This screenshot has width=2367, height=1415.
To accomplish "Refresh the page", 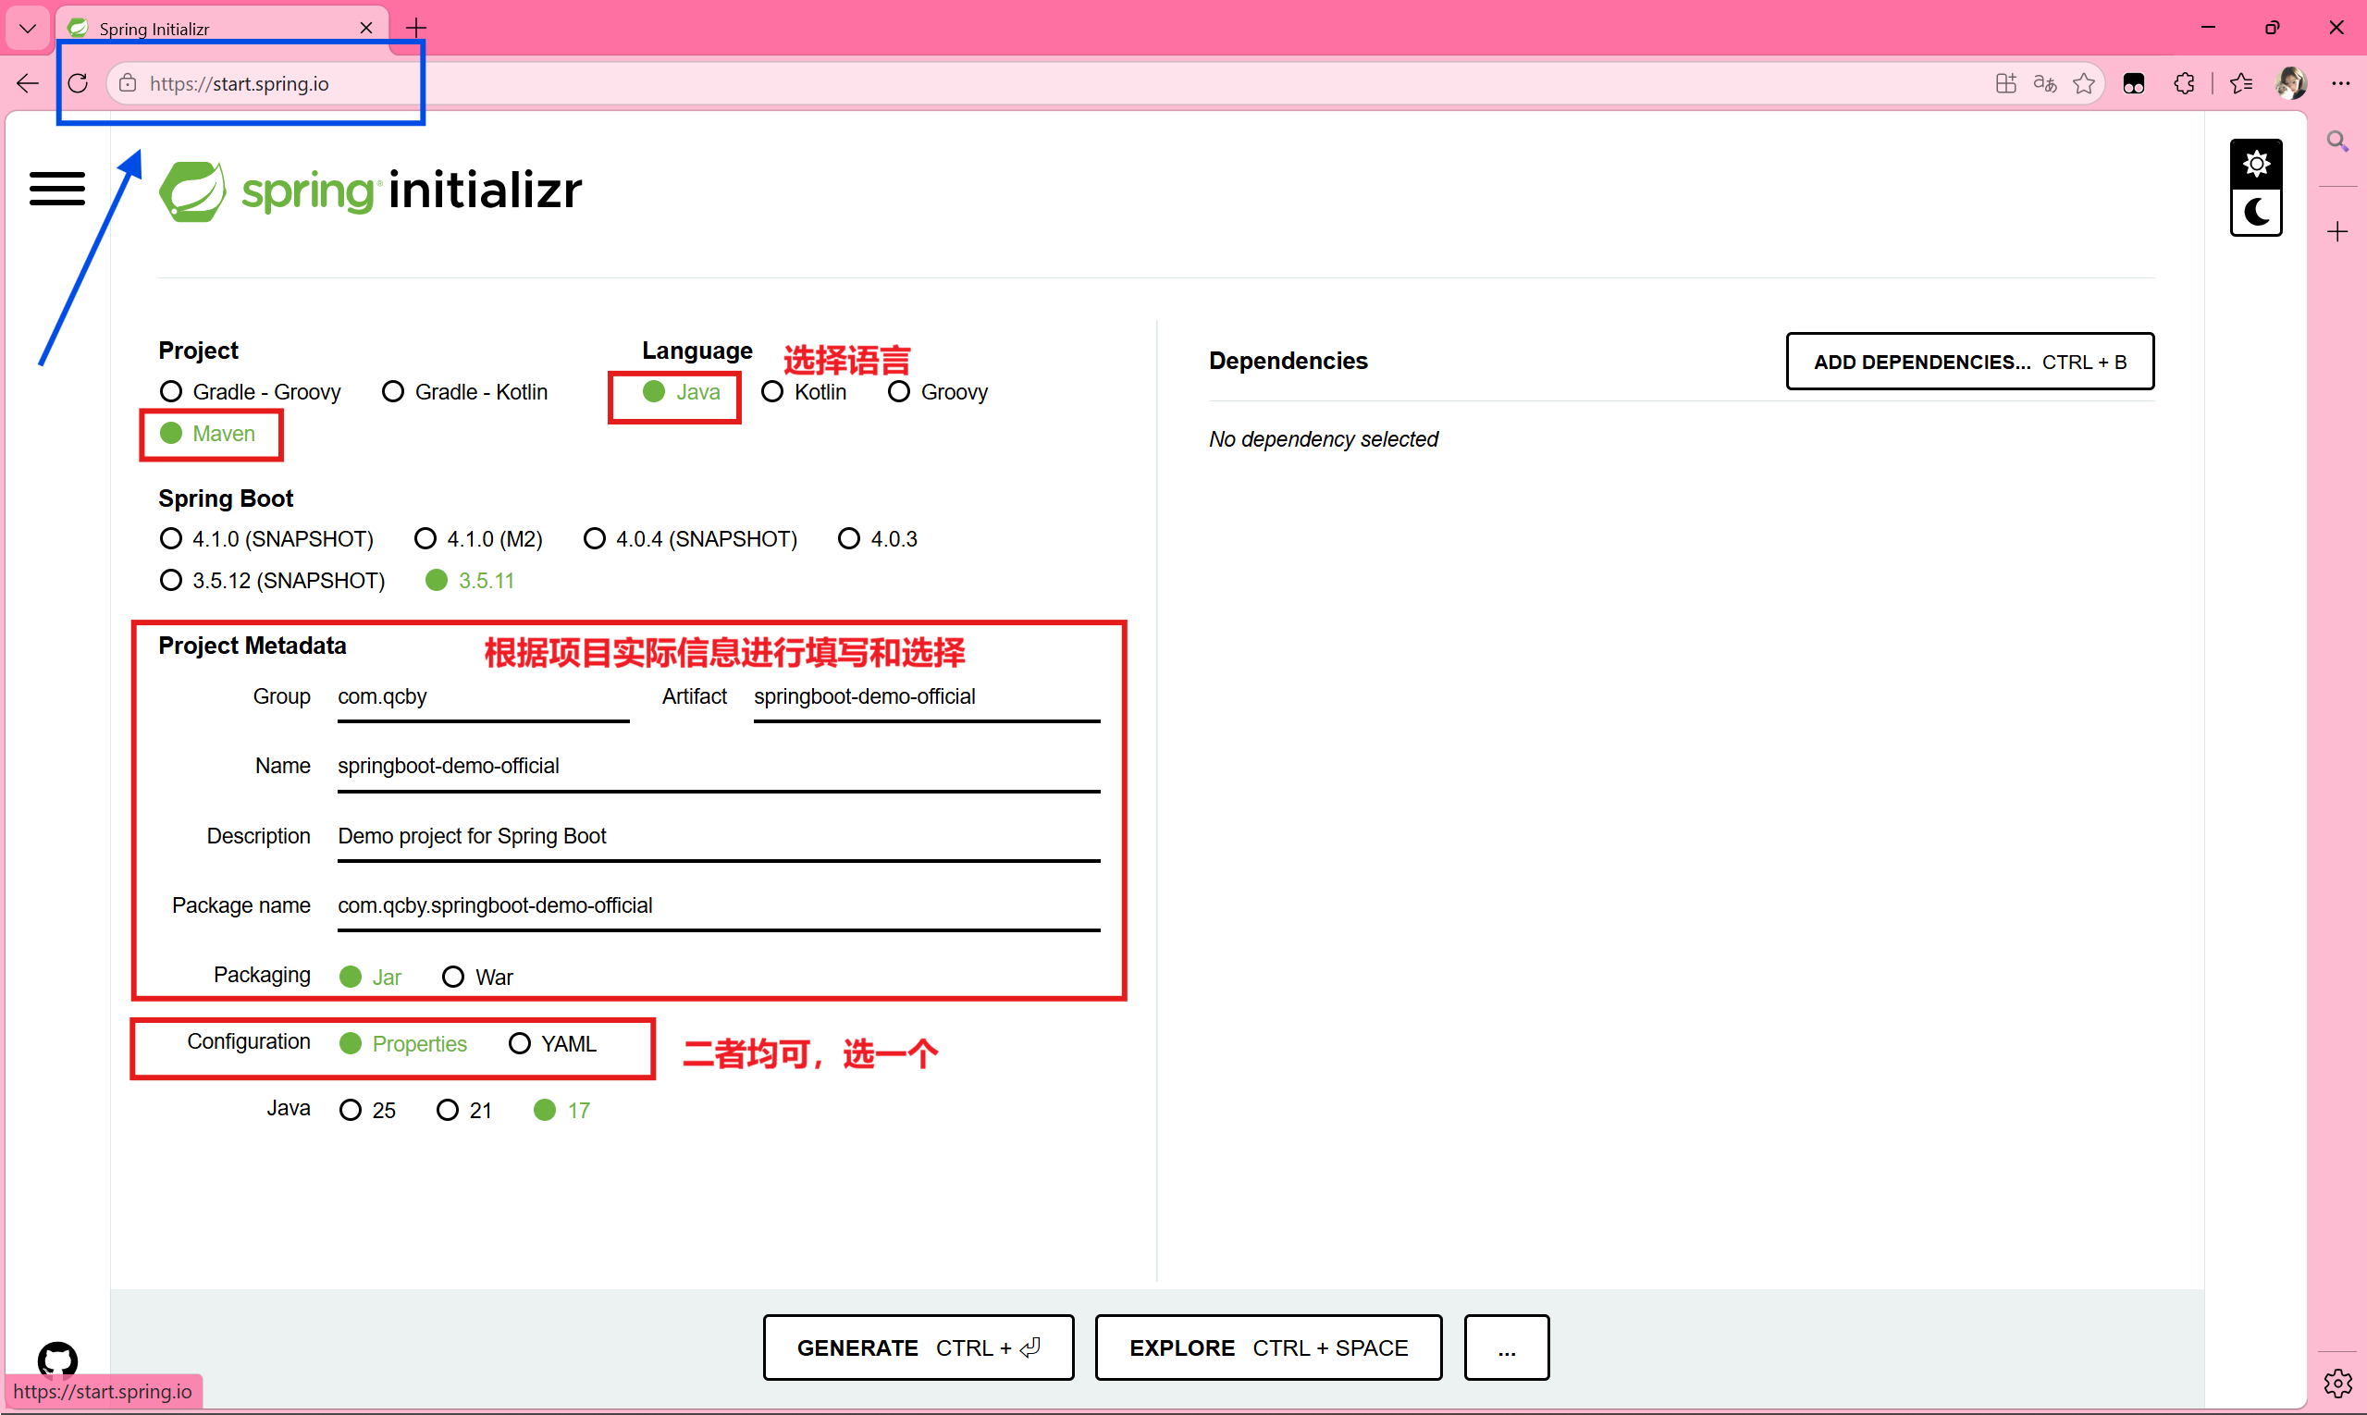I will (79, 84).
